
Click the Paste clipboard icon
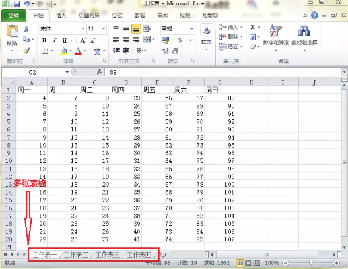point(12,31)
